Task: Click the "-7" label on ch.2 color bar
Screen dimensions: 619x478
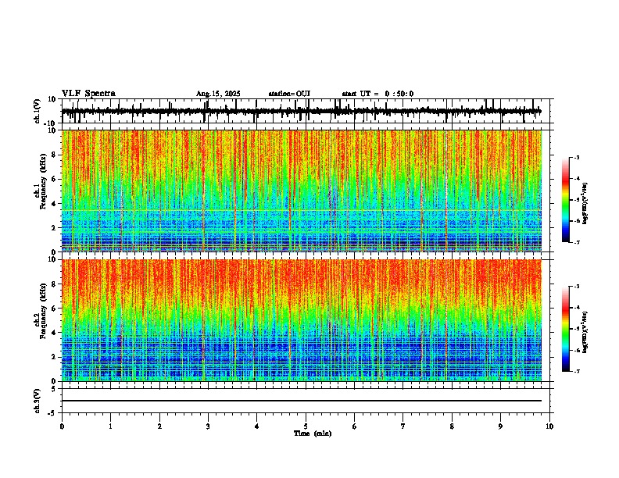Action: coord(577,371)
